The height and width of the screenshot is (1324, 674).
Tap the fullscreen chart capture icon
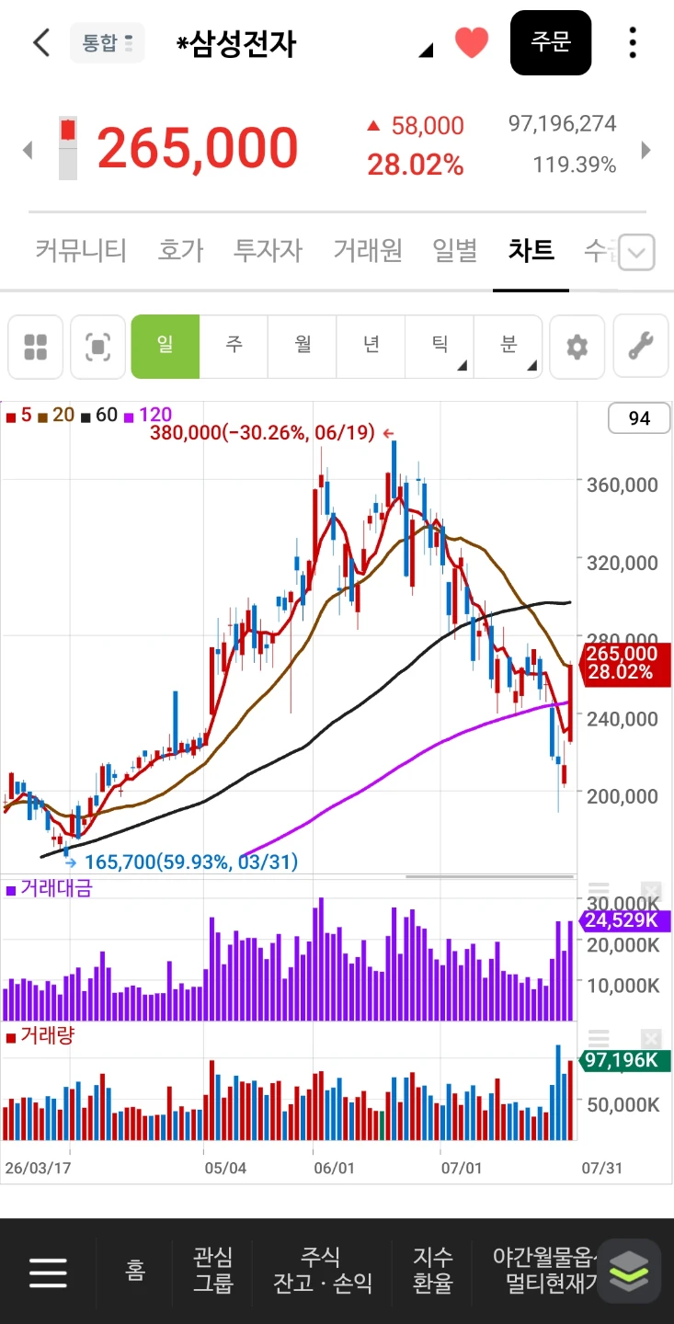(x=97, y=347)
